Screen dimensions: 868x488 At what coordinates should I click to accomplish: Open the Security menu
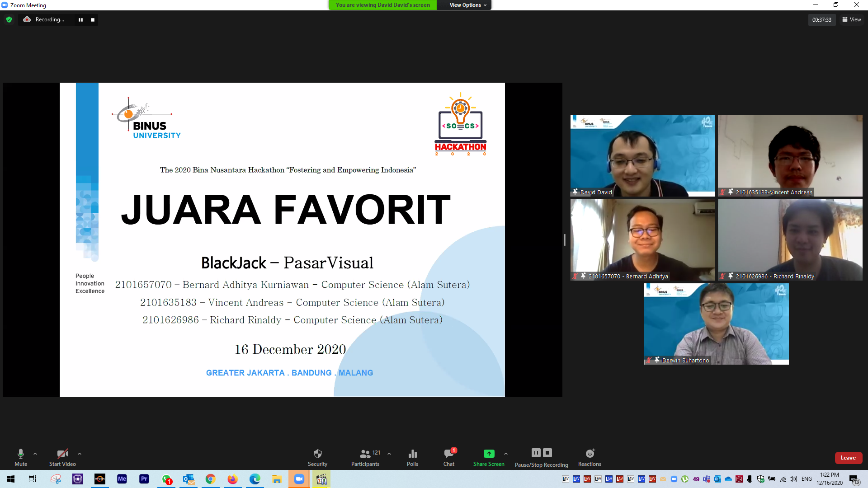317,457
